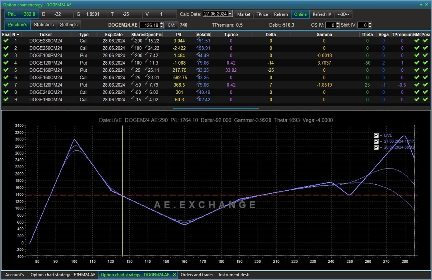
Task: Switch to the Option chart strategy - ETHM24.AE tab
Action: [x=63, y=275]
